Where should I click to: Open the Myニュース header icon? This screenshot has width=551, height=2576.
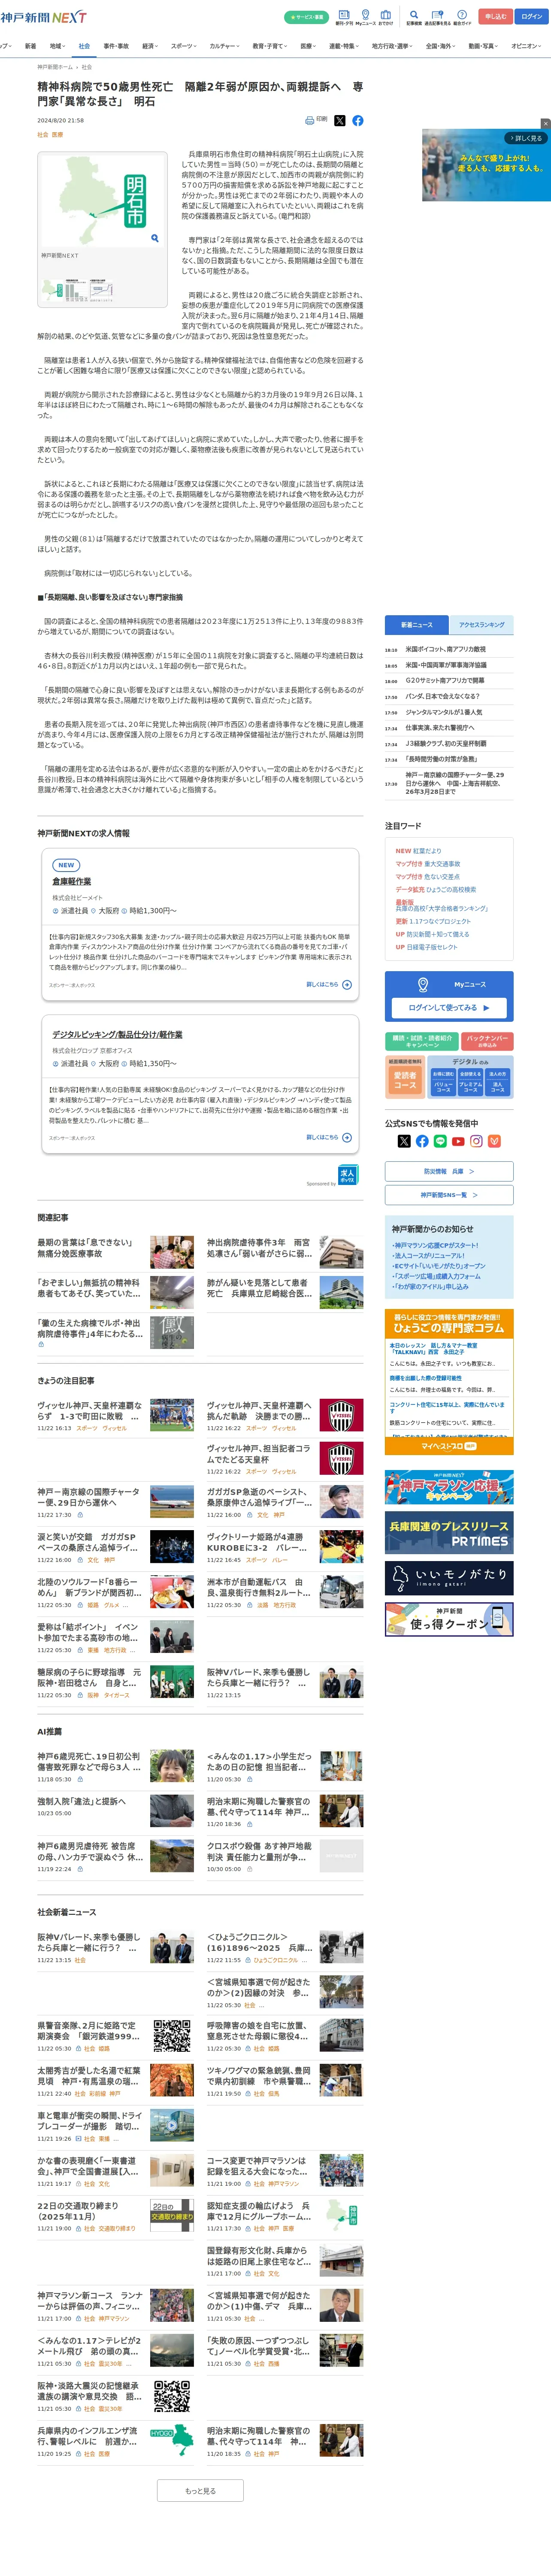[x=365, y=17]
